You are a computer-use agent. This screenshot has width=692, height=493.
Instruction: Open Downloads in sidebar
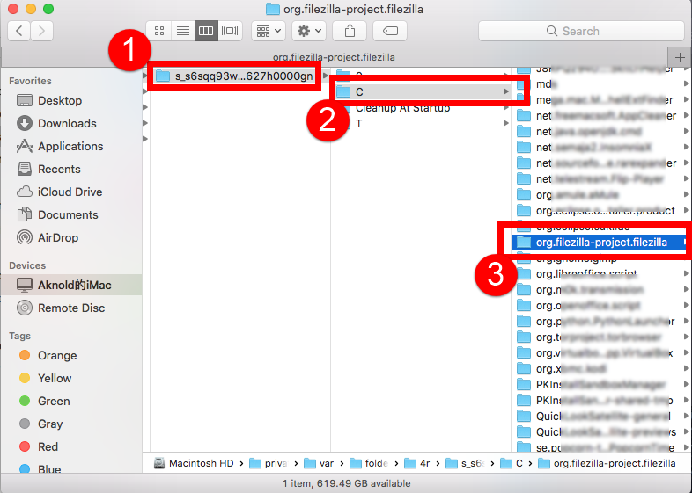(67, 124)
